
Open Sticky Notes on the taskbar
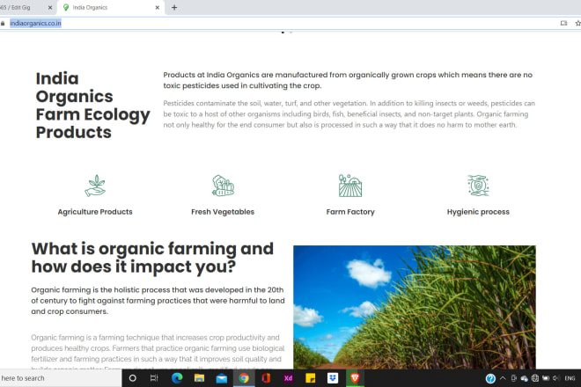pos(311,378)
